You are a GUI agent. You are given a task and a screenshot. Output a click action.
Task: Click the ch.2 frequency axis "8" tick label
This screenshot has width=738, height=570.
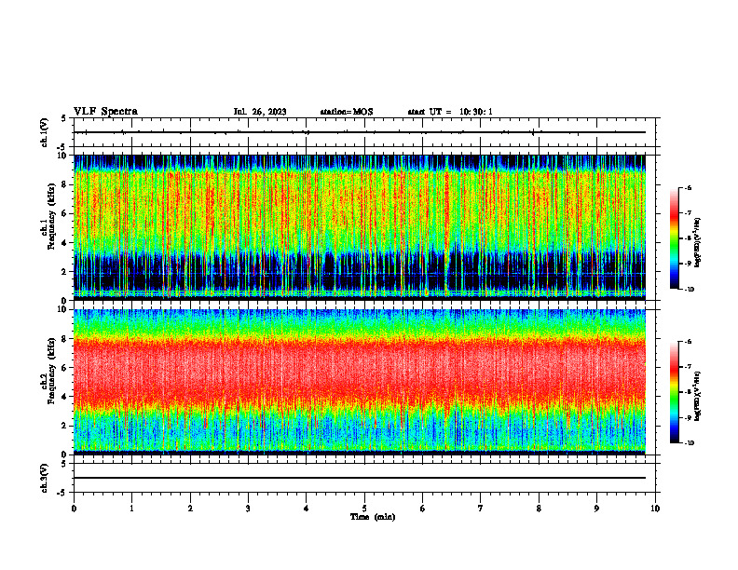click(65, 339)
